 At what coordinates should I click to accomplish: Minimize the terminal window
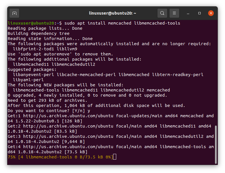point(188,13)
